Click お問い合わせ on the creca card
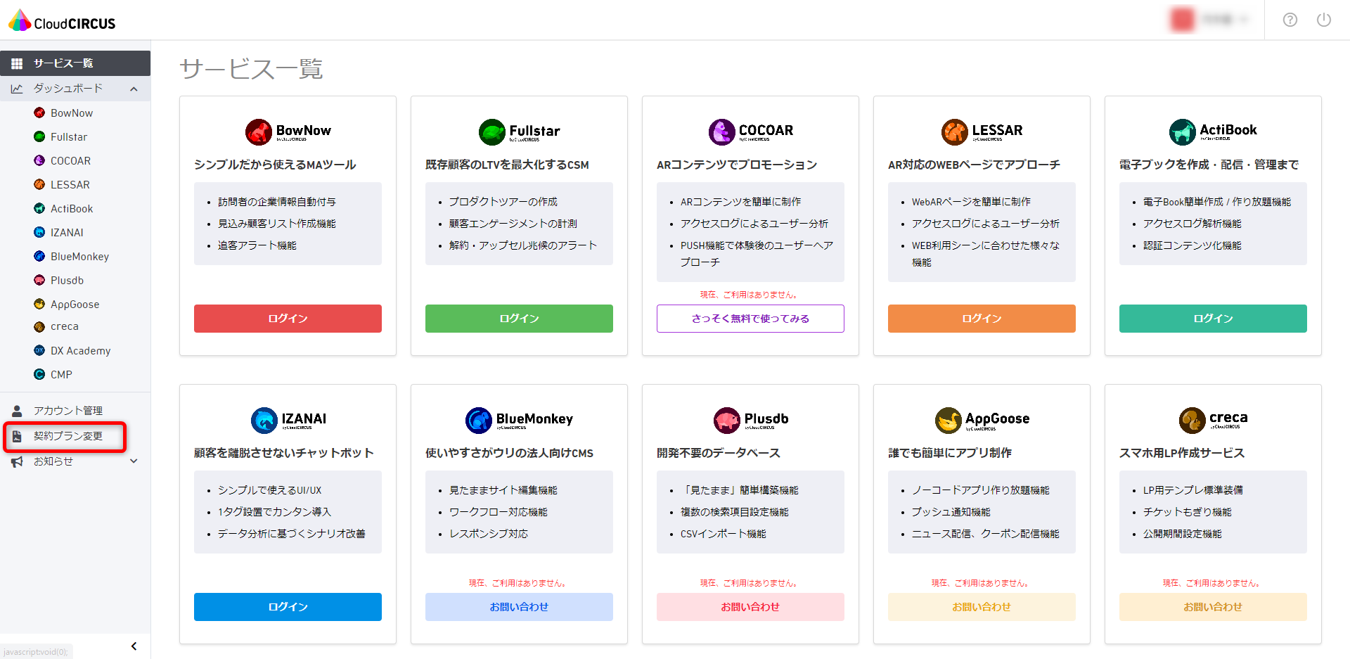 click(1213, 607)
